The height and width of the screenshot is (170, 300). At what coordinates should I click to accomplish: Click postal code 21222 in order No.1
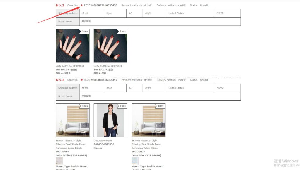tap(227, 13)
